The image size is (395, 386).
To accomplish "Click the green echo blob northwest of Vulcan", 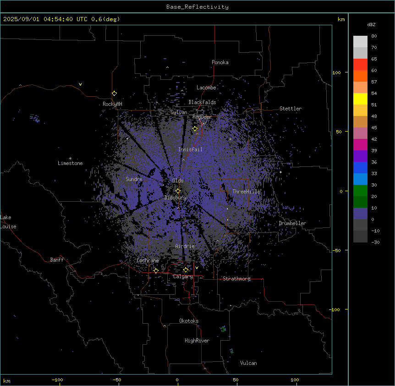I will tap(232, 351).
